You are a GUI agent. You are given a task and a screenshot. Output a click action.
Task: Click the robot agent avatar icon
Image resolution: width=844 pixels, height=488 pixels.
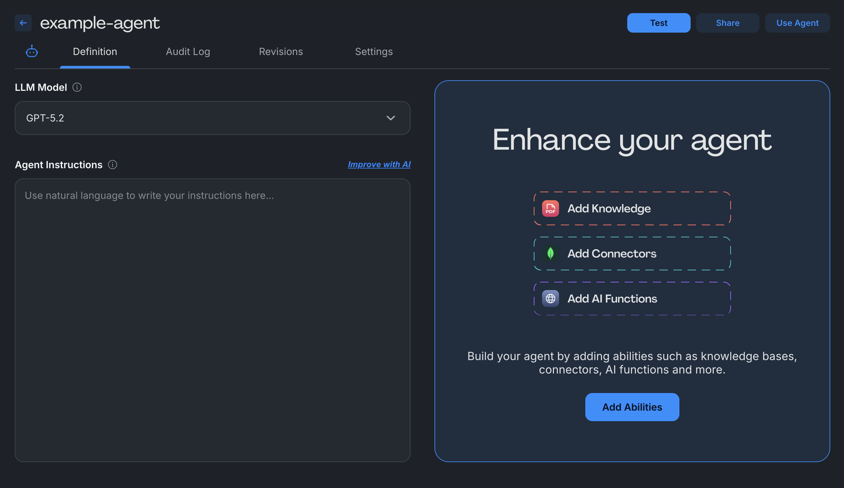pyautogui.click(x=31, y=52)
